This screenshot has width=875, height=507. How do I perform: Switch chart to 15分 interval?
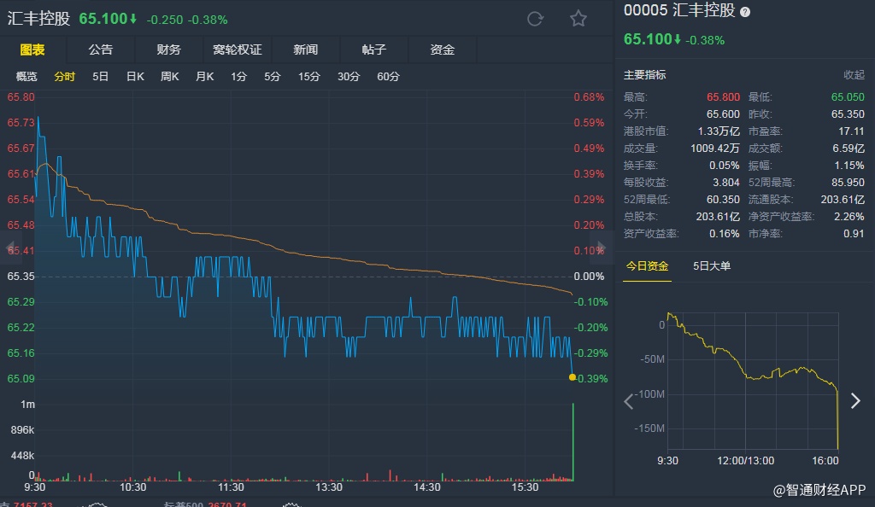309,77
